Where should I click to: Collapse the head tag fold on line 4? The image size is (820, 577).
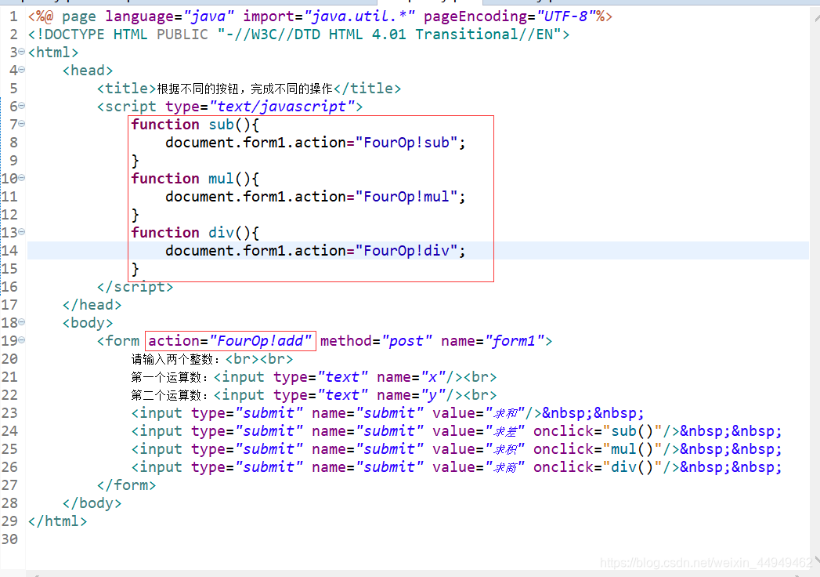tap(21, 70)
